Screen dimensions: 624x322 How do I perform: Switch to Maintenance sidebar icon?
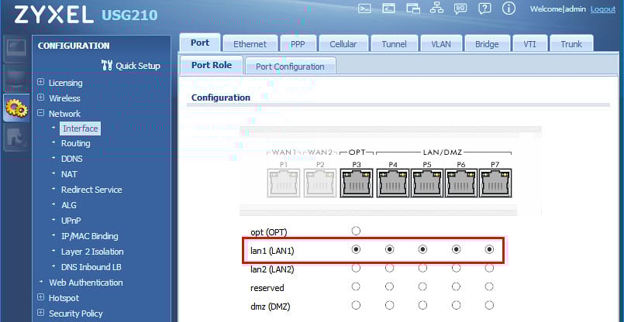tap(16, 137)
